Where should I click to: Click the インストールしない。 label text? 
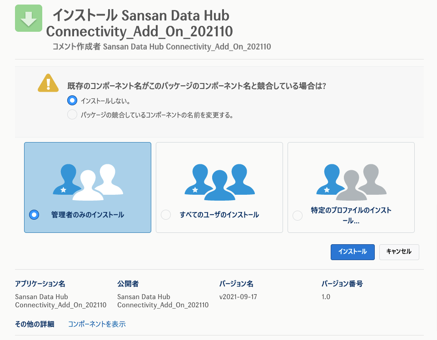pos(106,101)
